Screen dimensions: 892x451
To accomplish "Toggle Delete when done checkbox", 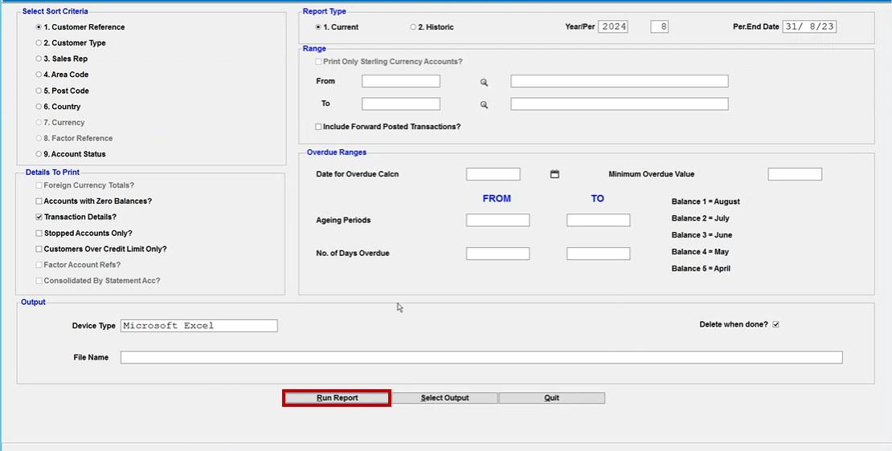I will pos(776,324).
